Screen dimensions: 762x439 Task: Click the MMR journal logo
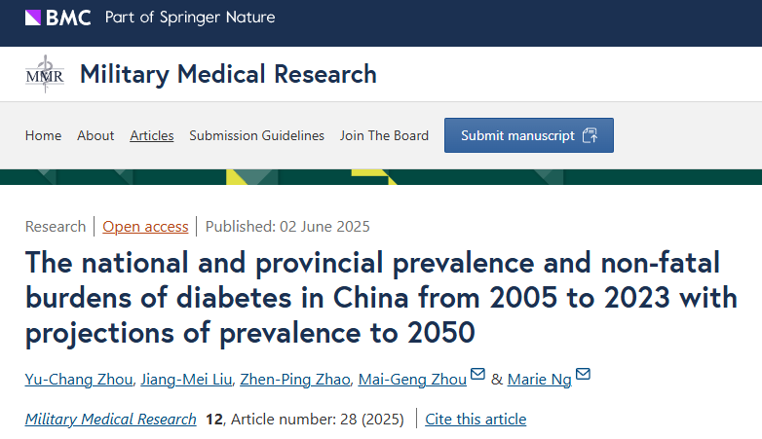pos(45,75)
